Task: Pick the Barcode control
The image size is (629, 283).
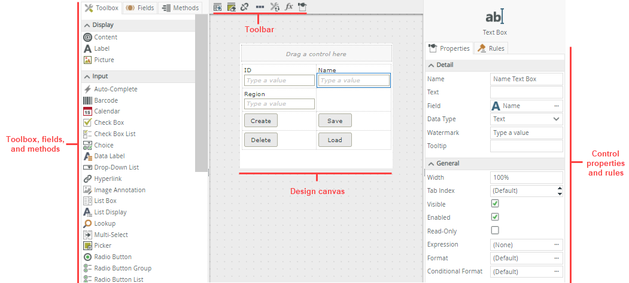Action: pyautogui.click(x=101, y=100)
